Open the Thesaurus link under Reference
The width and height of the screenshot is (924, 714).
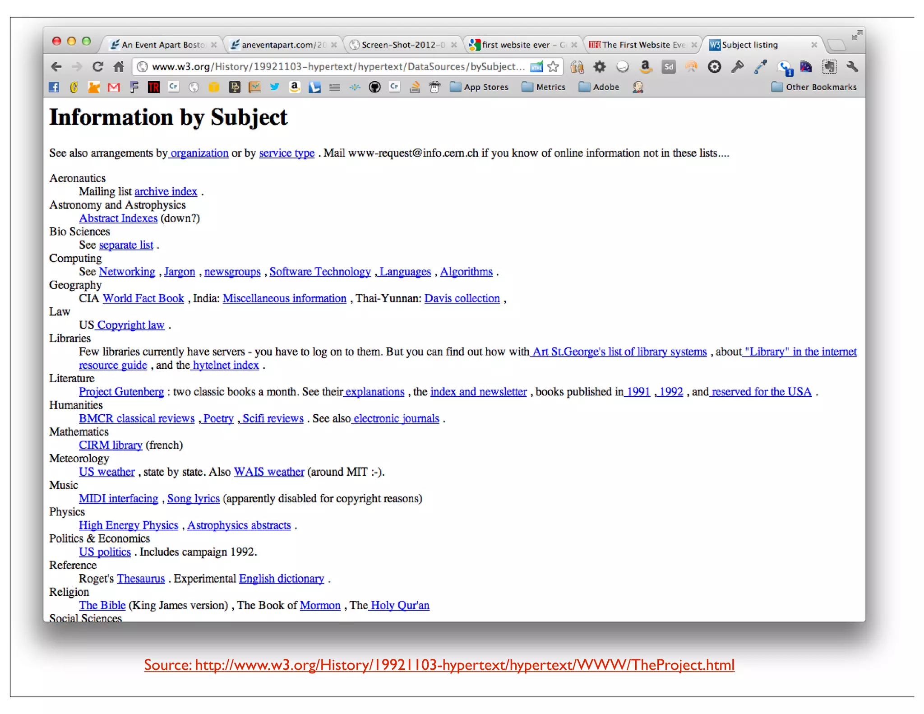pos(141,579)
